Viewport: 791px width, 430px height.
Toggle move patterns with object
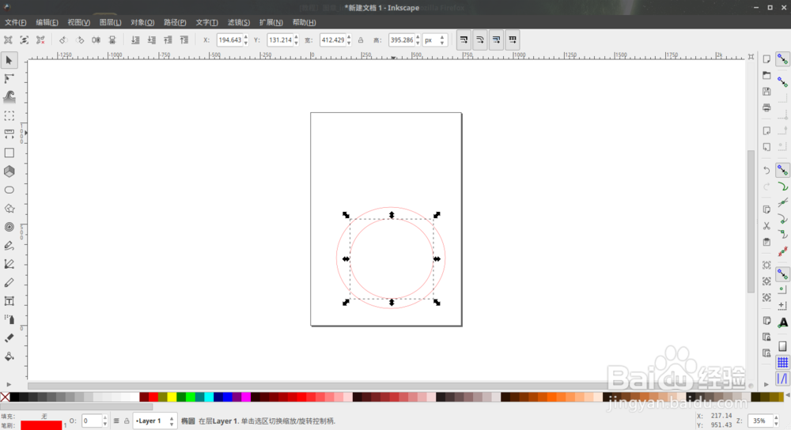tap(513, 40)
